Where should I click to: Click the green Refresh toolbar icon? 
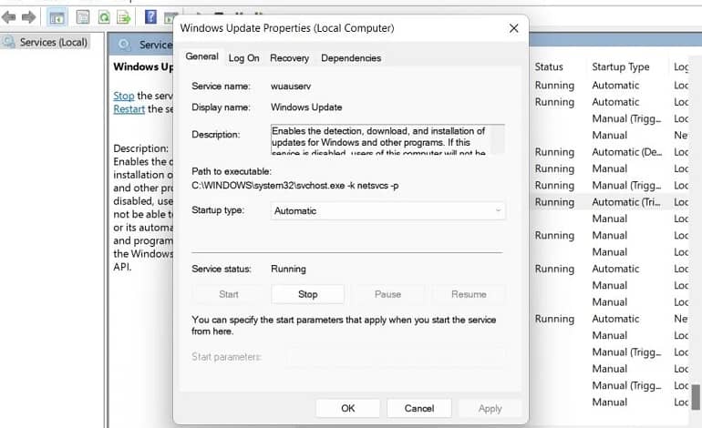pyautogui.click(x=104, y=17)
